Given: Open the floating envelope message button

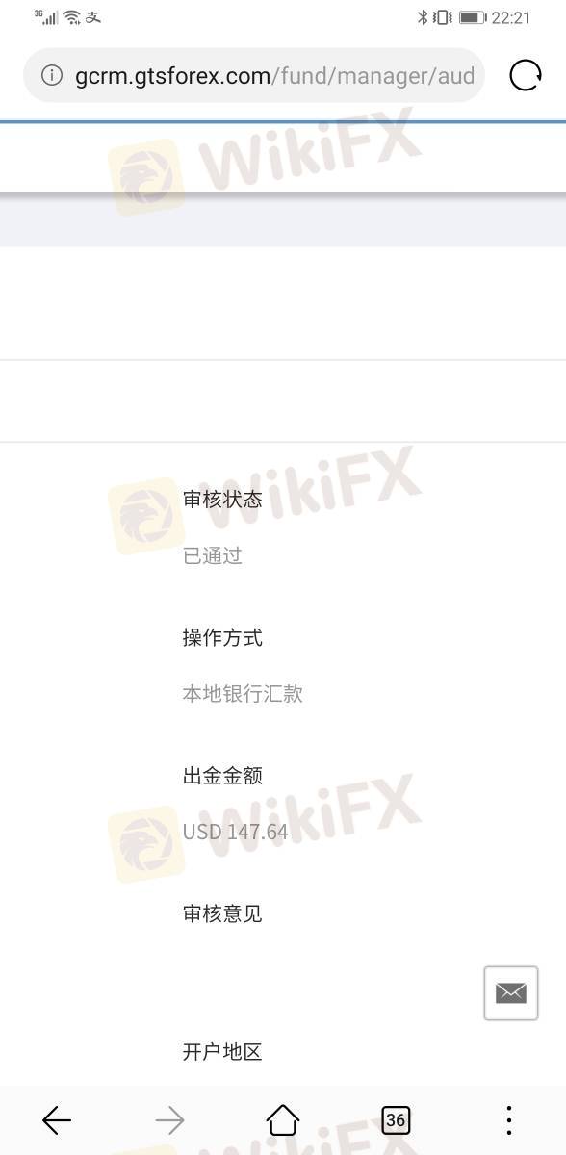Looking at the screenshot, I should (x=511, y=992).
